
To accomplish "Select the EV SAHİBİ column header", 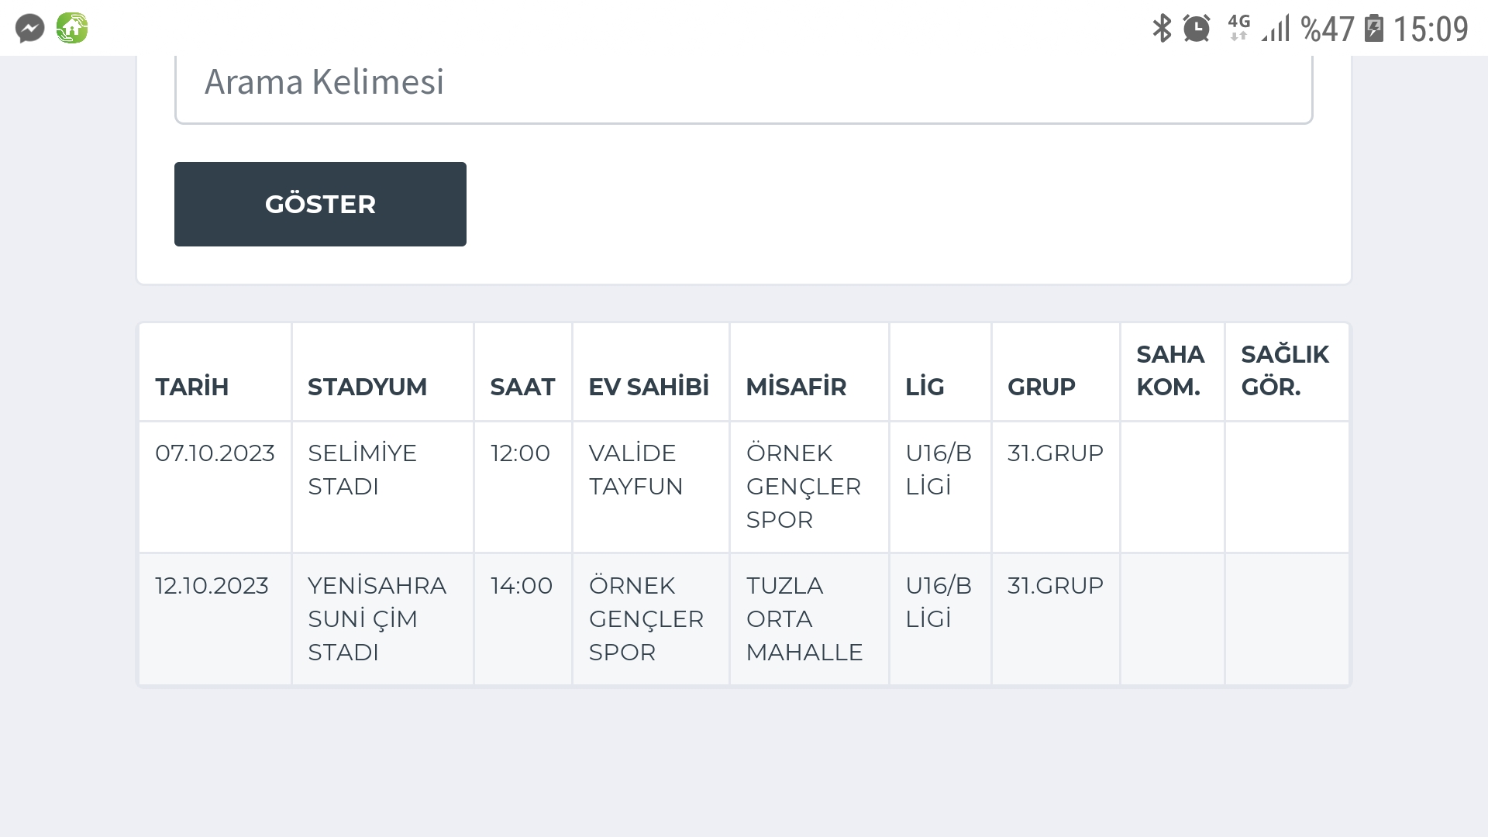I will click(651, 372).
